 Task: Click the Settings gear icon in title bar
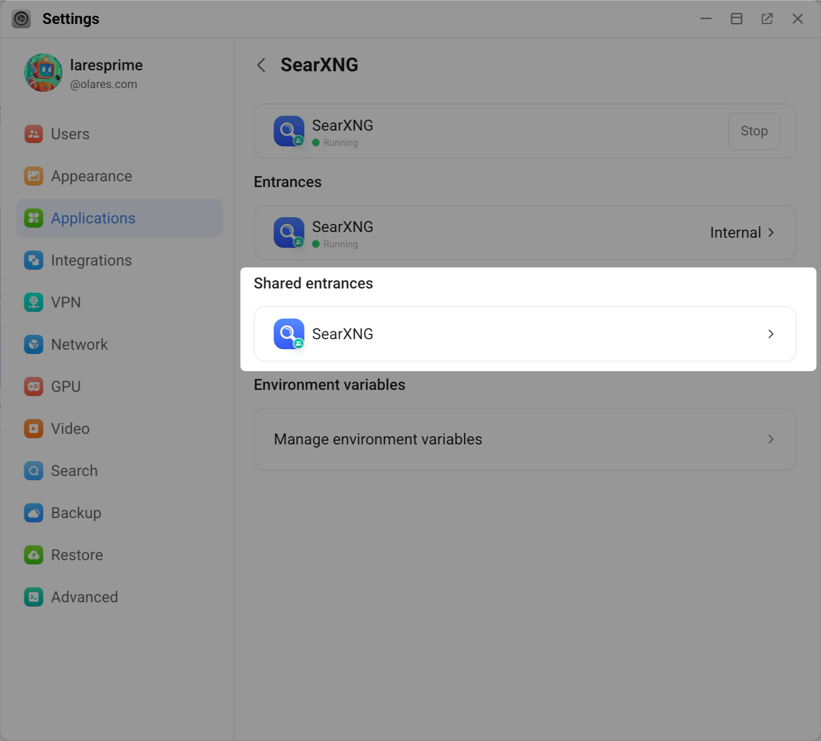click(21, 19)
